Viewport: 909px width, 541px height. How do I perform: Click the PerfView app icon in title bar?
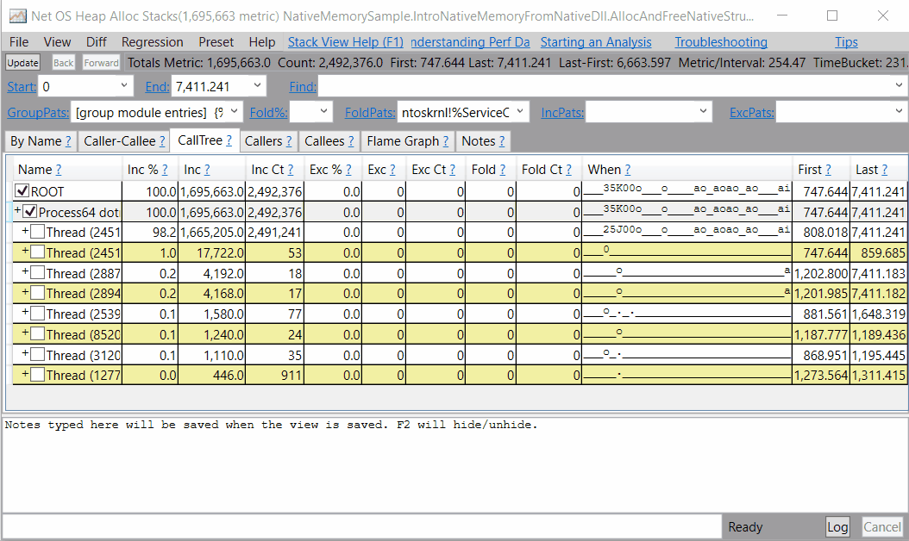pyautogui.click(x=17, y=16)
